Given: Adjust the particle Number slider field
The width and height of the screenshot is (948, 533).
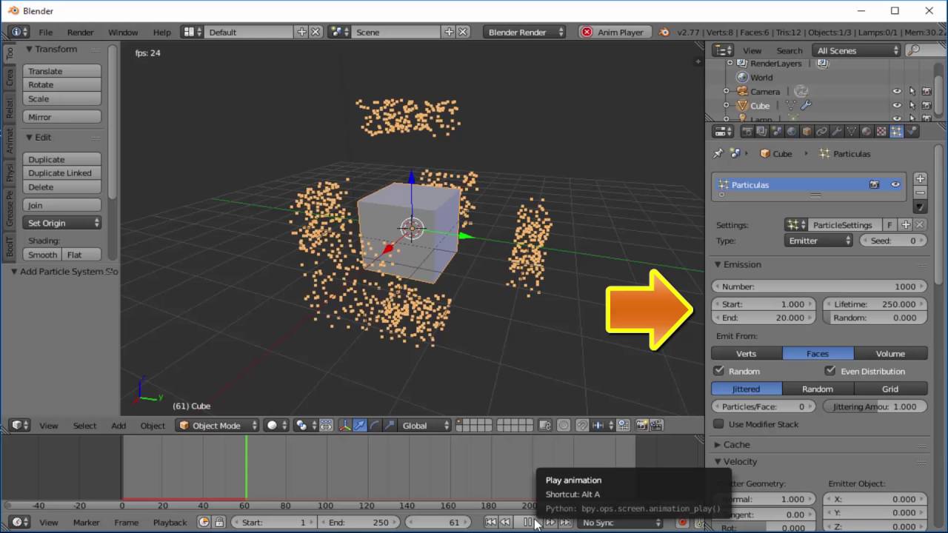Looking at the screenshot, I should click(x=819, y=286).
